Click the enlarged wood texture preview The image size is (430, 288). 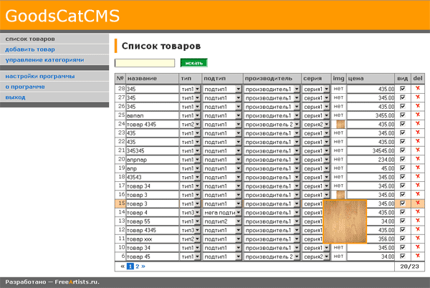pyautogui.click(x=345, y=221)
